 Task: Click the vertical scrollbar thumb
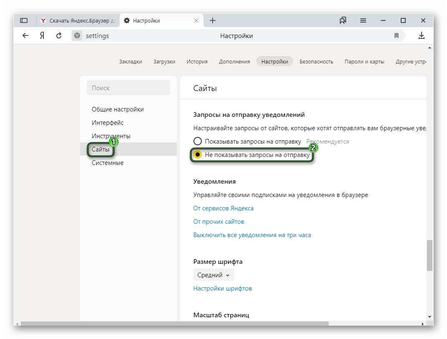point(429,256)
